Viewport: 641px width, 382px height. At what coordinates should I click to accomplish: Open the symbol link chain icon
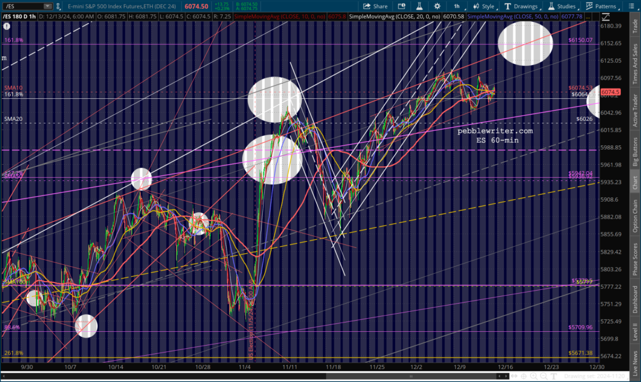pos(58,6)
